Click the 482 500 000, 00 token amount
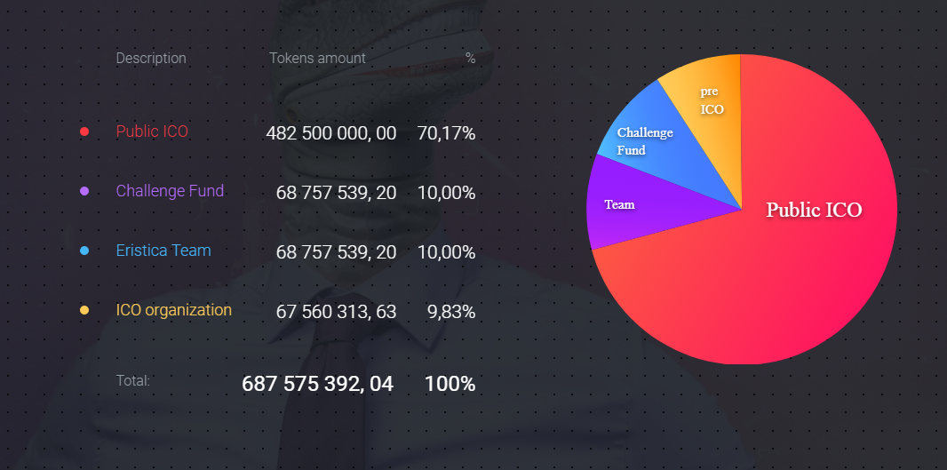The width and height of the screenshot is (947, 470). point(330,133)
